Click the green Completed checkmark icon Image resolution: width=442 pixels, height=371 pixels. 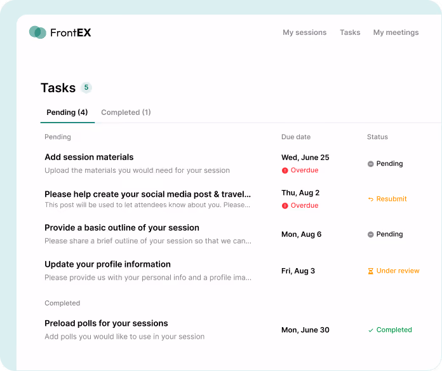coord(371,330)
